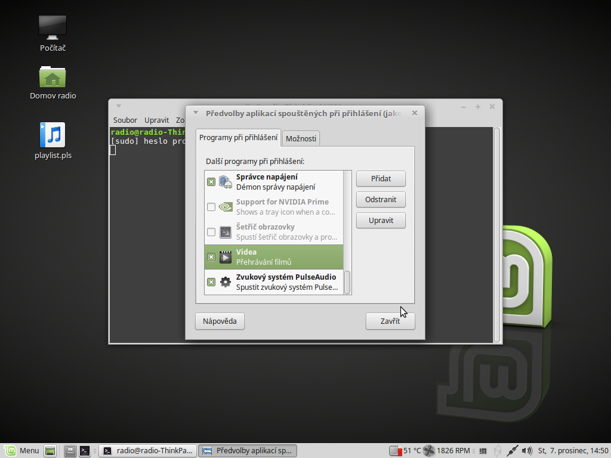
Task: Click the fan speed sensor icon
Action: click(x=428, y=451)
